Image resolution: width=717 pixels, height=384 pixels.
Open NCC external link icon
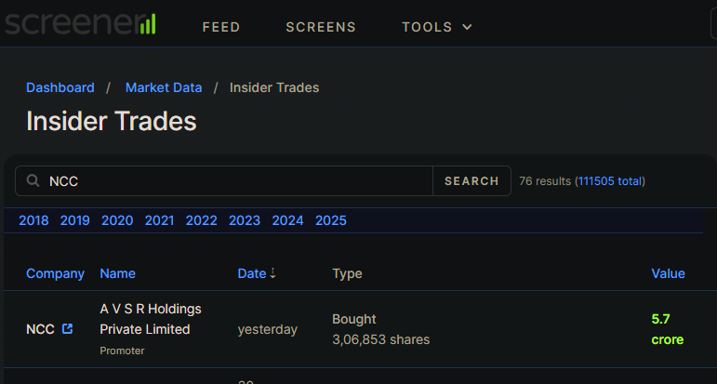[67, 329]
